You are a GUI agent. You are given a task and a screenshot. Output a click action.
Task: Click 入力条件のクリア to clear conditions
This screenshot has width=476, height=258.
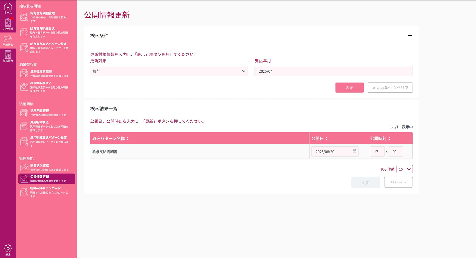tap(390, 87)
